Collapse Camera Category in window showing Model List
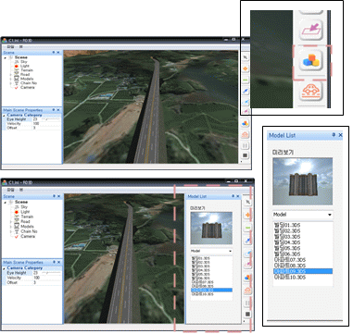This screenshot has width=353, height=334. (x=5, y=268)
